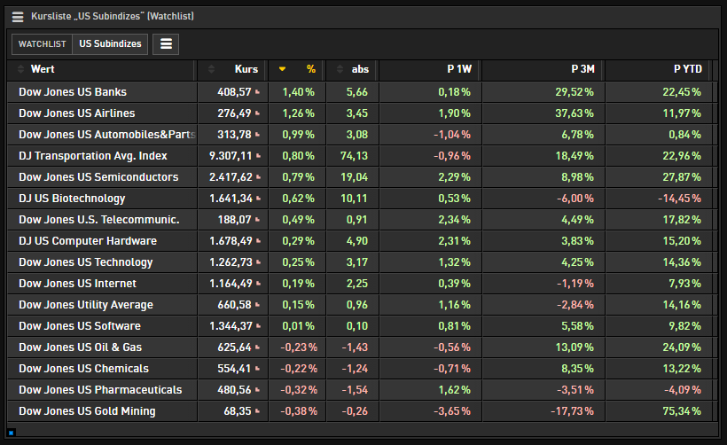727x445 pixels.
Task: Click the price flag next to 2.417,62
Action: tap(258, 177)
